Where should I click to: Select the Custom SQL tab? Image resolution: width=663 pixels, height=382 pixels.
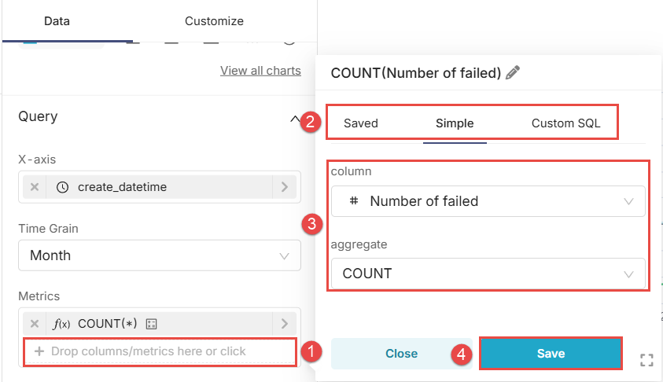click(565, 123)
